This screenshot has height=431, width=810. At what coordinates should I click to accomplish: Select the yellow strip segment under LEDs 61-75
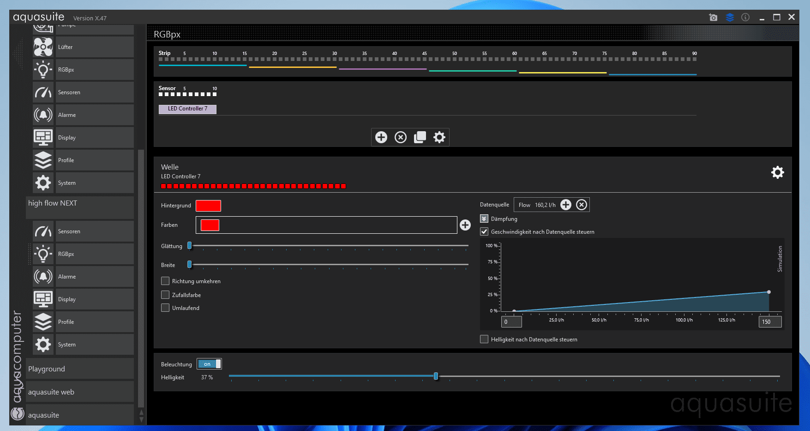[x=563, y=73]
